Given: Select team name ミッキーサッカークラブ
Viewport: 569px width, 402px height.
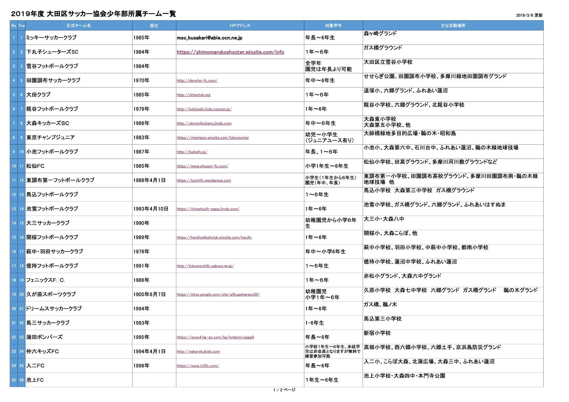Looking at the screenshot, I should [x=51, y=38].
